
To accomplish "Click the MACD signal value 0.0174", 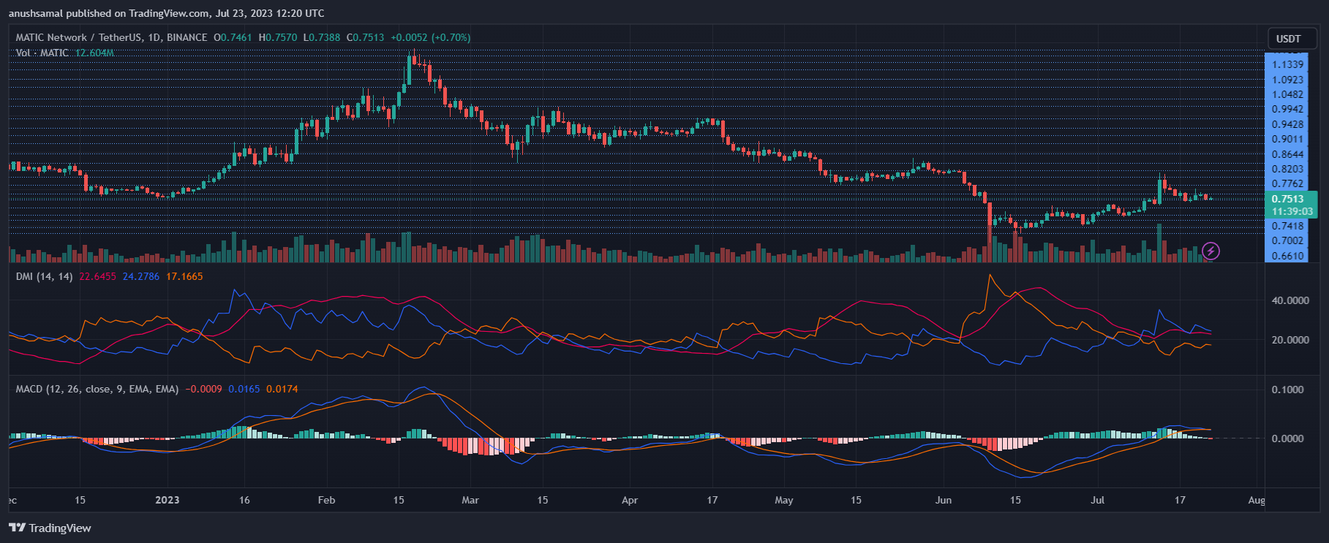I will (x=282, y=389).
